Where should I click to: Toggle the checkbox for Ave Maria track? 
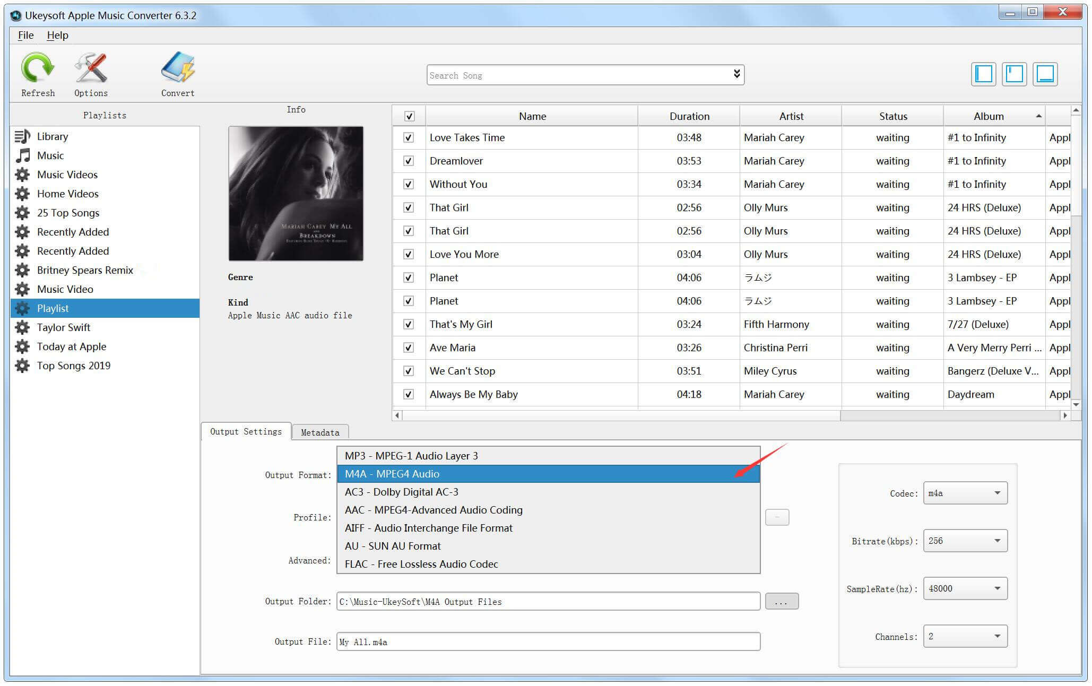(x=408, y=348)
